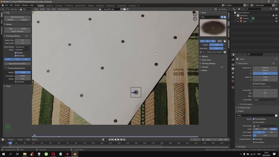Toggle the Prepass checkbox
279x157 pixels.
pyautogui.click(x=16, y=53)
